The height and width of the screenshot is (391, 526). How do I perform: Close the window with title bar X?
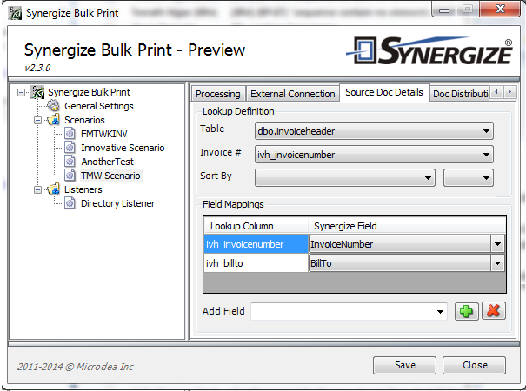[500, 9]
